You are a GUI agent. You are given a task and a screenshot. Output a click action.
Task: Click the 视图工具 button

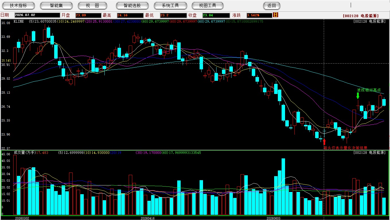coord(208,5)
